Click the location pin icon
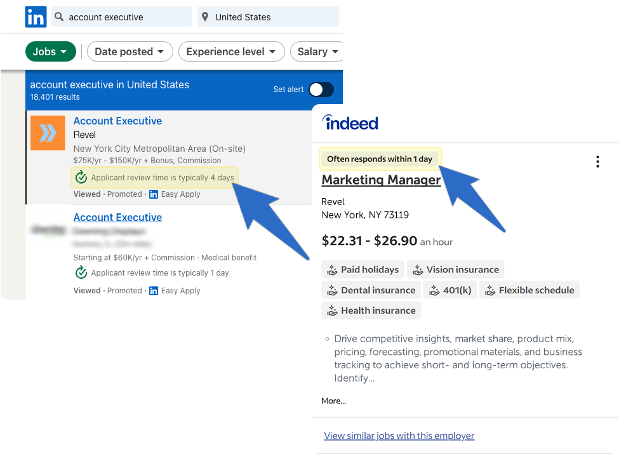The image size is (619, 454). pos(205,17)
